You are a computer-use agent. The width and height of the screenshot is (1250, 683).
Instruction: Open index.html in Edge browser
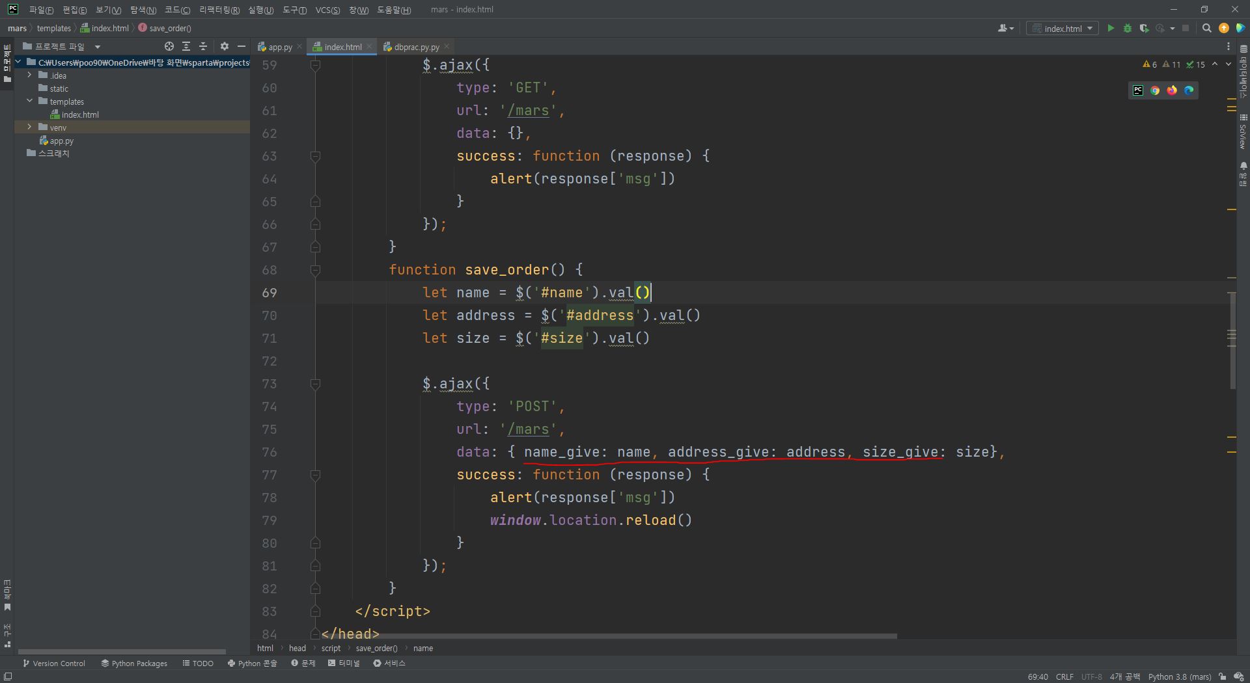tap(1189, 90)
